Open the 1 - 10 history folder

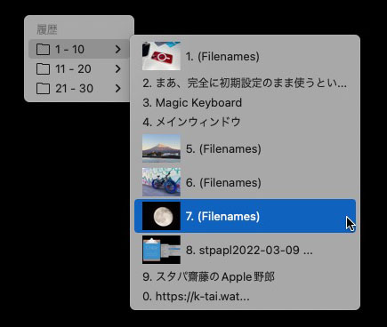[x=79, y=49]
